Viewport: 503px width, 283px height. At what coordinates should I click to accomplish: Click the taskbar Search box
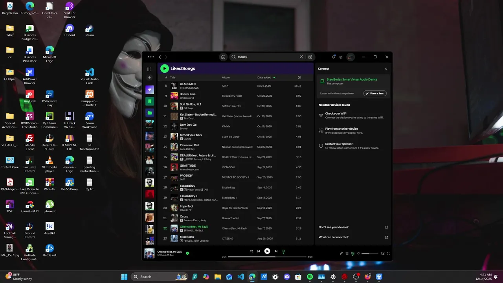pos(160,277)
